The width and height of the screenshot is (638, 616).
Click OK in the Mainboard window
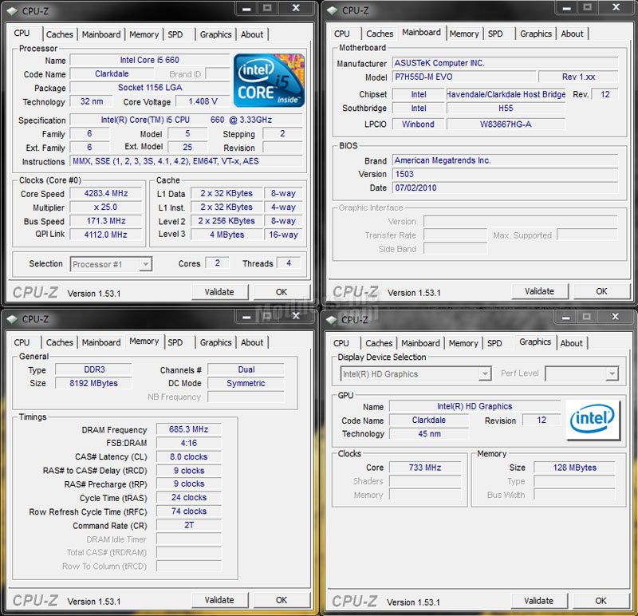pyautogui.click(x=601, y=291)
